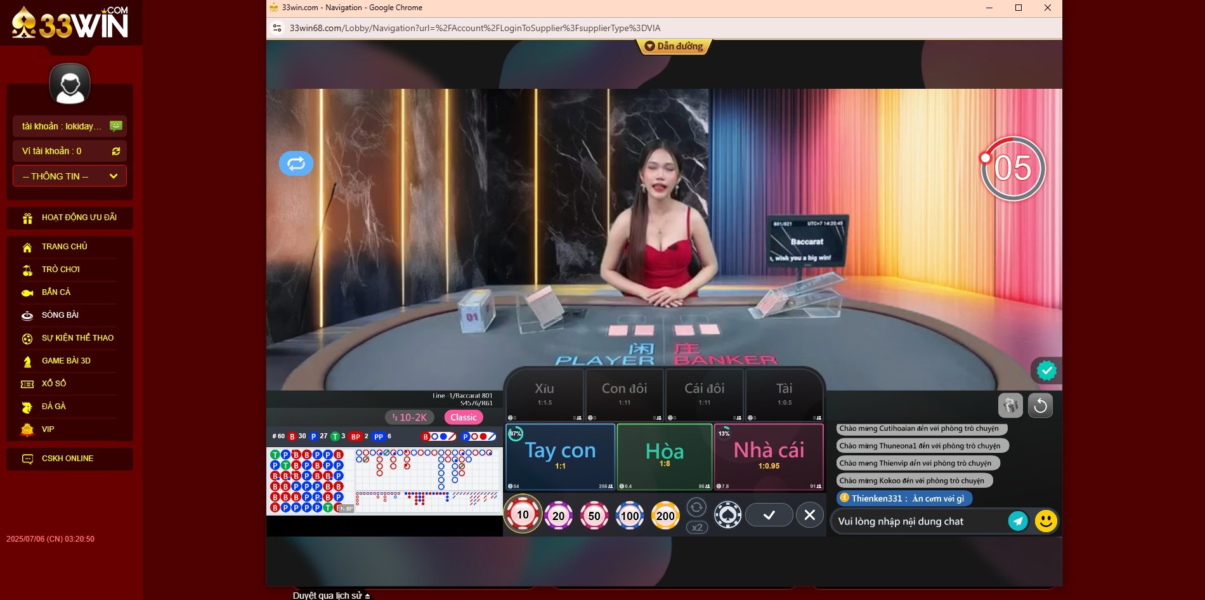Open the Dẫn đường dropdown tab
Screen dimensions: 1205x600
coord(674,46)
